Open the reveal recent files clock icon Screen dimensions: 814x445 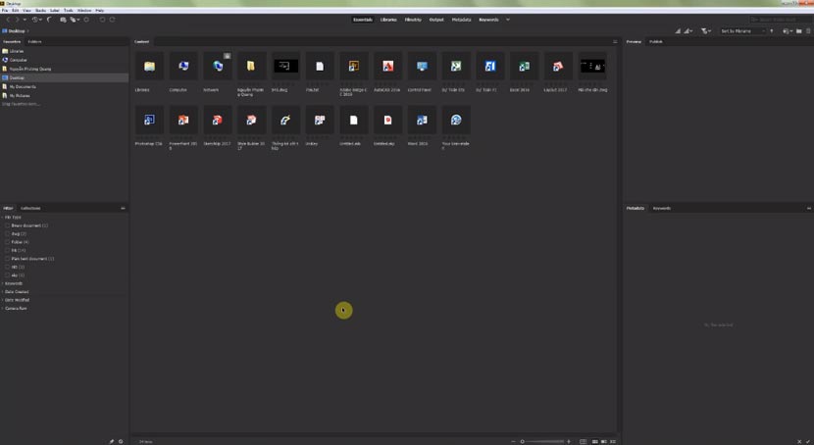pyautogui.click(x=36, y=20)
